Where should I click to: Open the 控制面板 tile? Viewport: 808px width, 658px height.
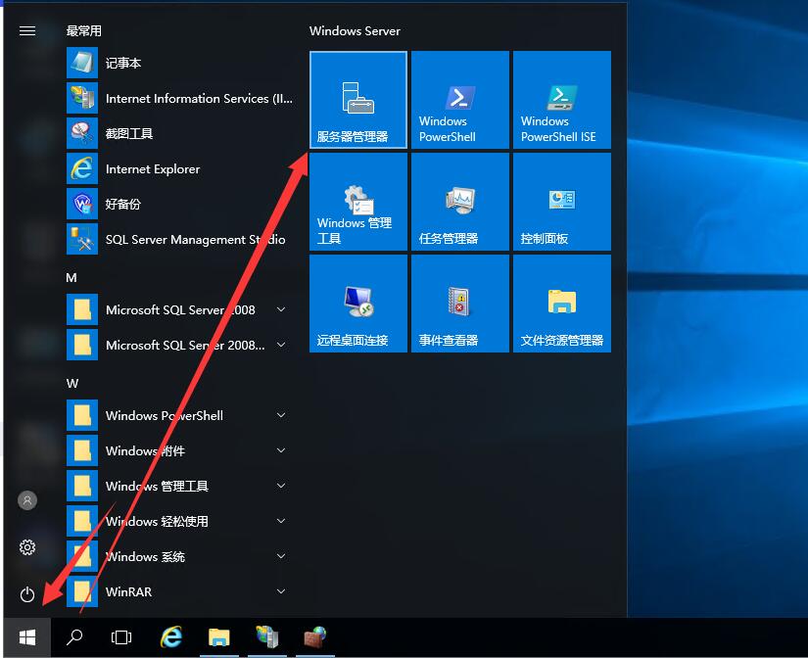[562, 202]
